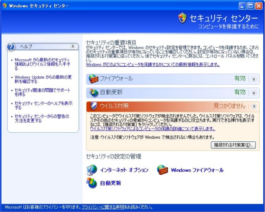265x212 pixels.
Task: Click the 自動更新 globe icon in status bar
Action: [x=92, y=92]
